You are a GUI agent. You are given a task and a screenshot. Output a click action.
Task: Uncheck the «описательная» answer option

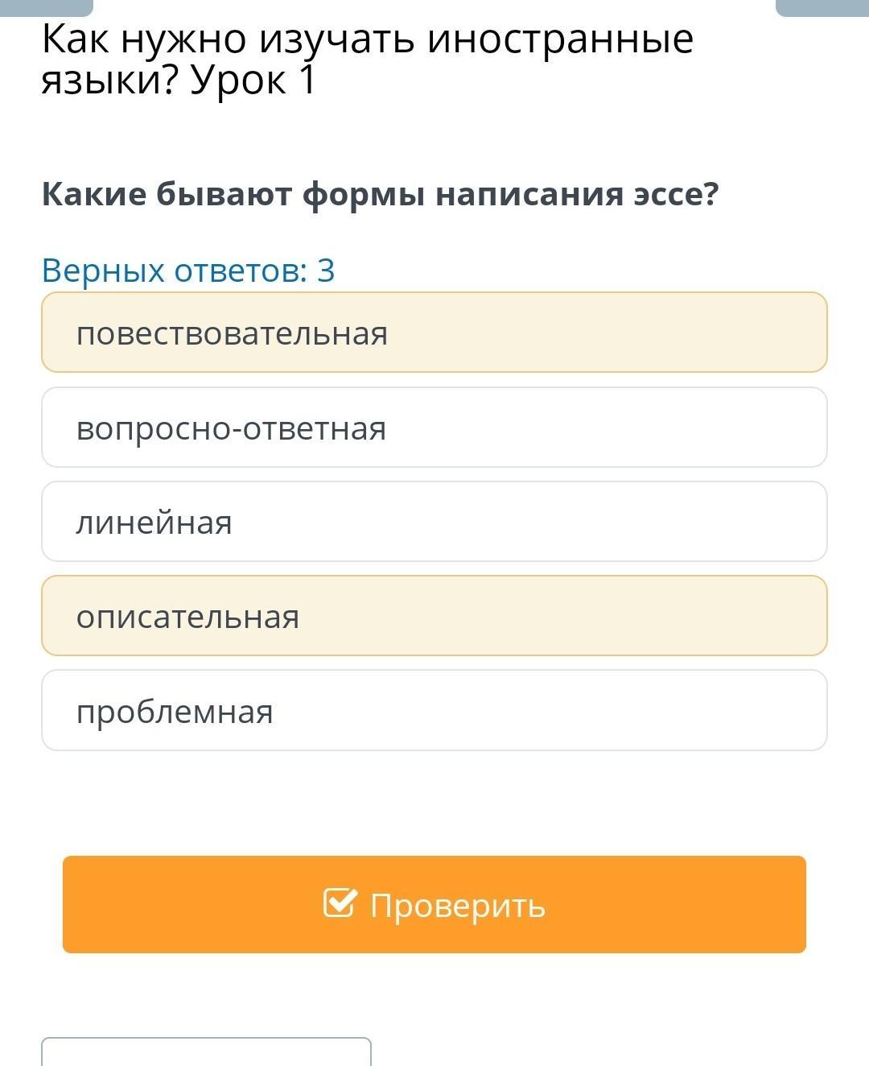tap(434, 616)
